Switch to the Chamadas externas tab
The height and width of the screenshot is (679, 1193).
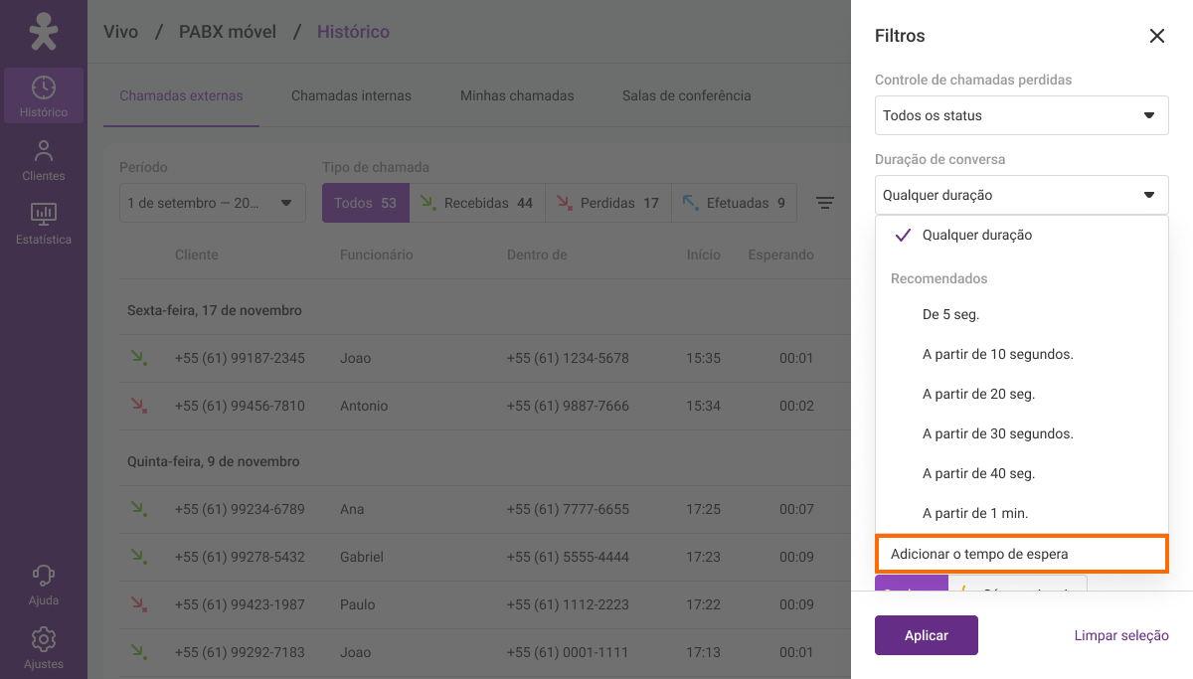[181, 96]
